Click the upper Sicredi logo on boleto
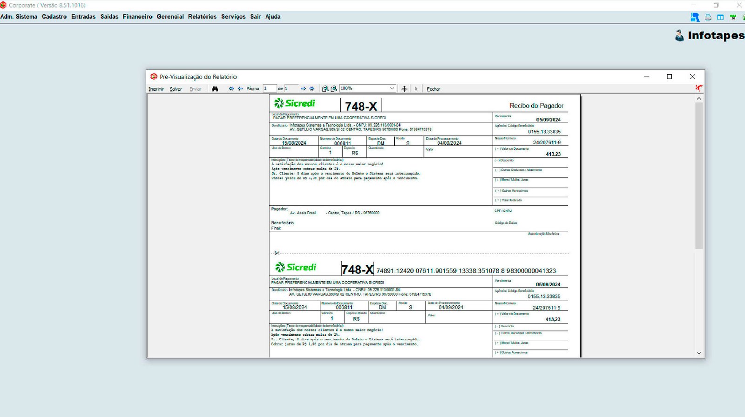The height and width of the screenshot is (417, 745). coord(295,103)
